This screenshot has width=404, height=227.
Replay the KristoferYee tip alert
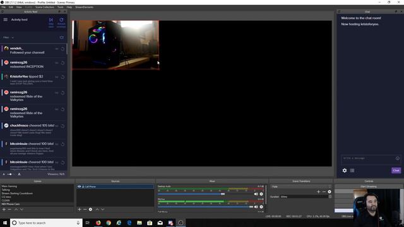click(62, 77)
